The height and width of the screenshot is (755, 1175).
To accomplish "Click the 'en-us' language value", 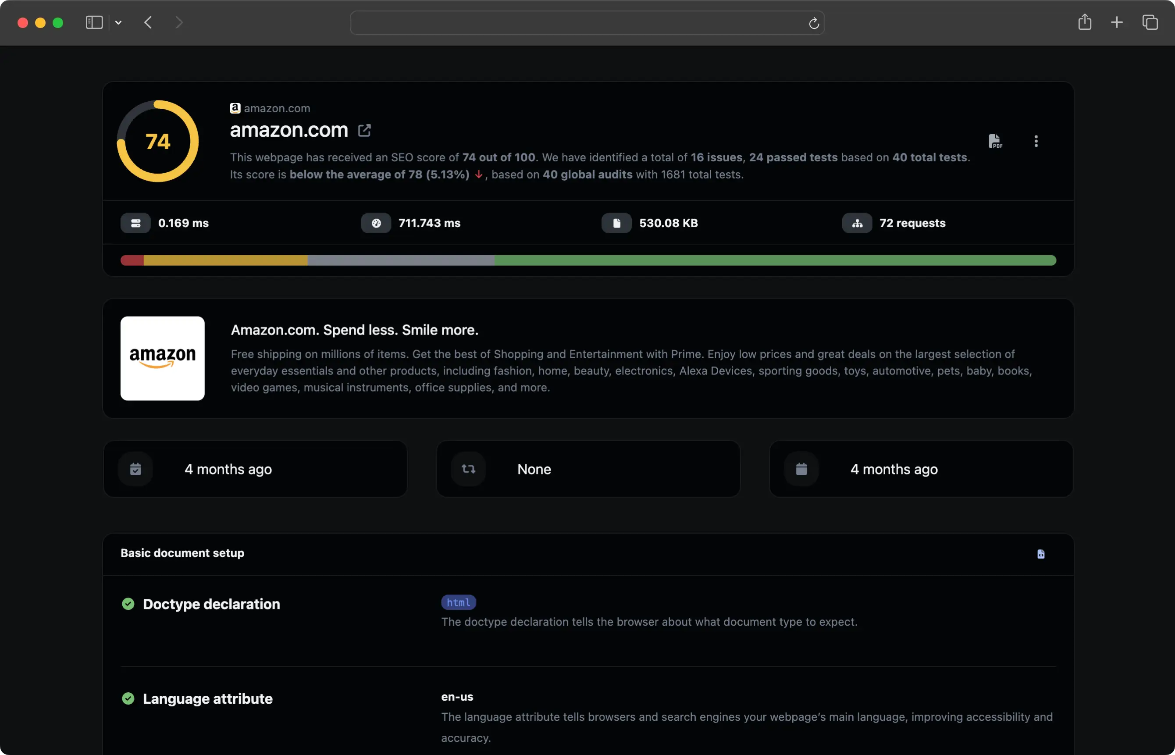I will point(457,697).
